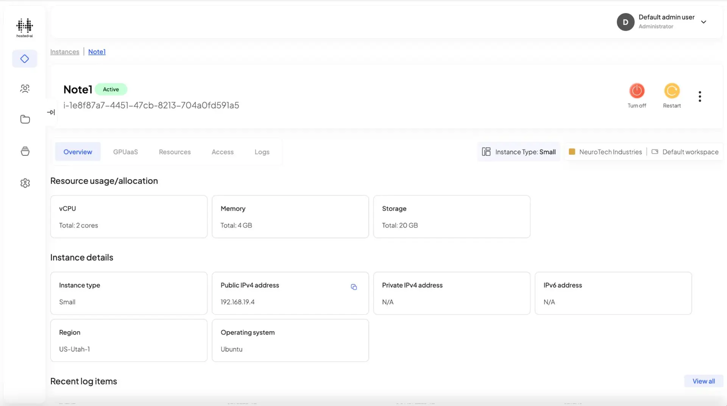727x406 pixels.
Task: Click View all recent log items
Action: coord(703,381)
